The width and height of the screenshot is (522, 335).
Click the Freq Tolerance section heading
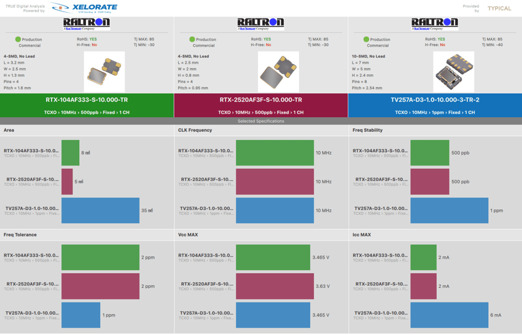coord(20,235)
